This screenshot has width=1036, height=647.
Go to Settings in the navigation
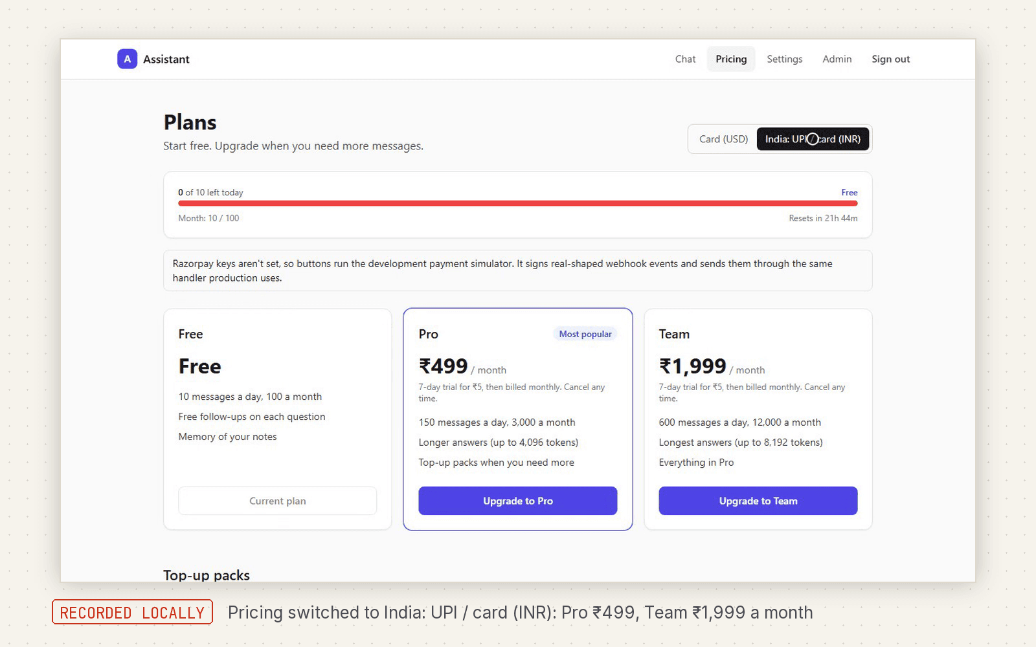(x=784, y=59)
